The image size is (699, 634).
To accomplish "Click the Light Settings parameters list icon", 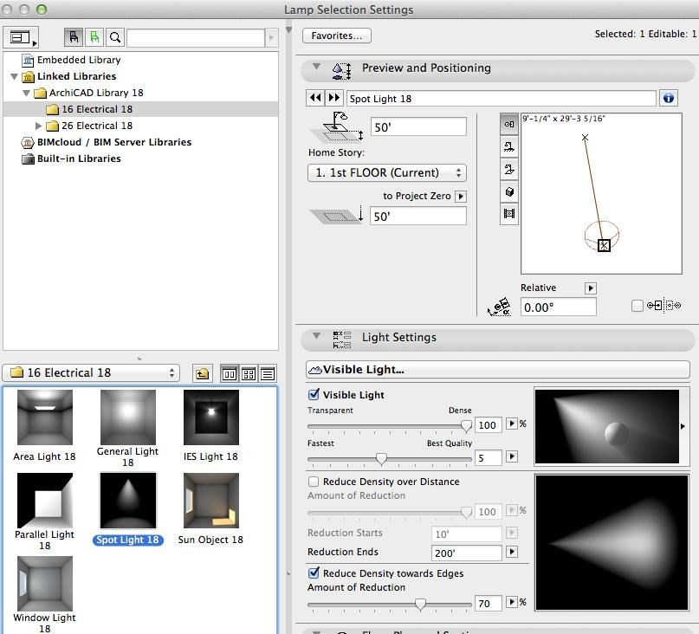I will (342, 340).
